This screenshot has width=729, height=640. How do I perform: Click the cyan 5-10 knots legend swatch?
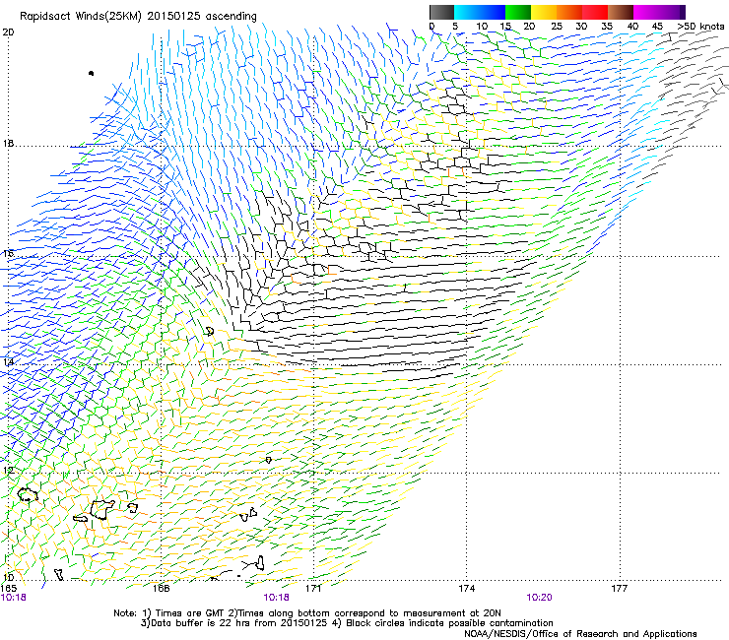coord(467,12)
